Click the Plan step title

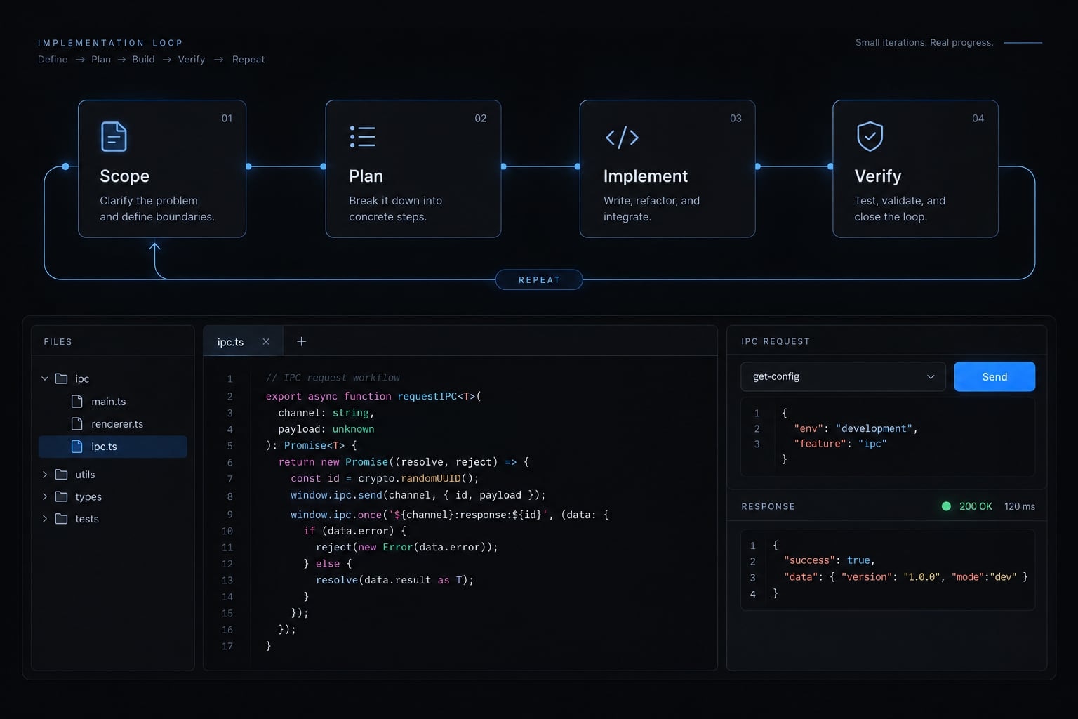[x=366, y=176]
